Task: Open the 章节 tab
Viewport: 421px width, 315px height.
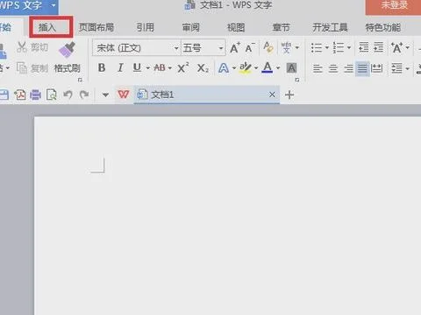Action: point(281,28)
